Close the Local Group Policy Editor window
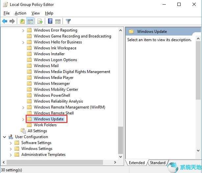 coord(194,4)
